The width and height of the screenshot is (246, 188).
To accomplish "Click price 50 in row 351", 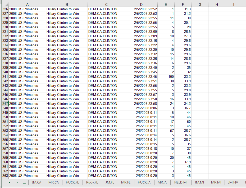I will [183, 122].
